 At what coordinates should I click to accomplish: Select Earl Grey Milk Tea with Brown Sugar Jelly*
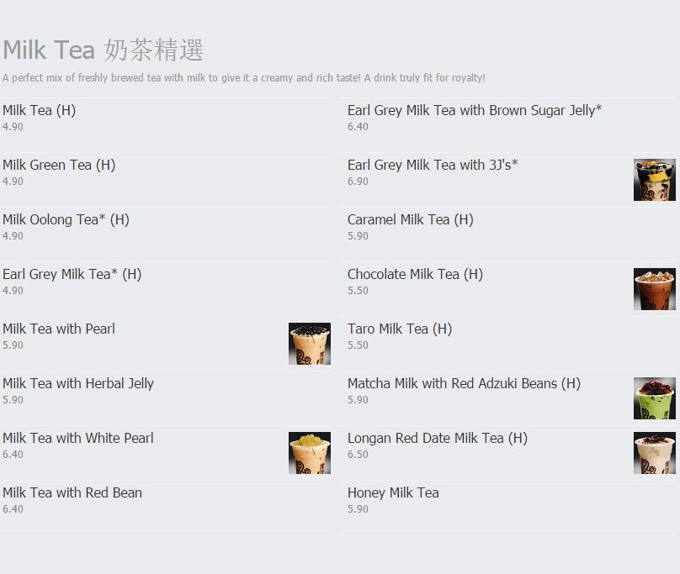pyautogui.click(x=475, y=110)
